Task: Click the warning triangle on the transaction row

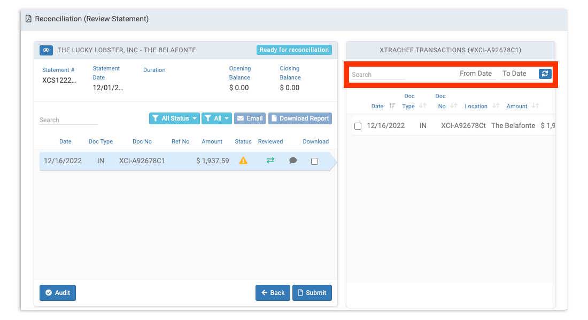Action: click(x=243, y=160)
